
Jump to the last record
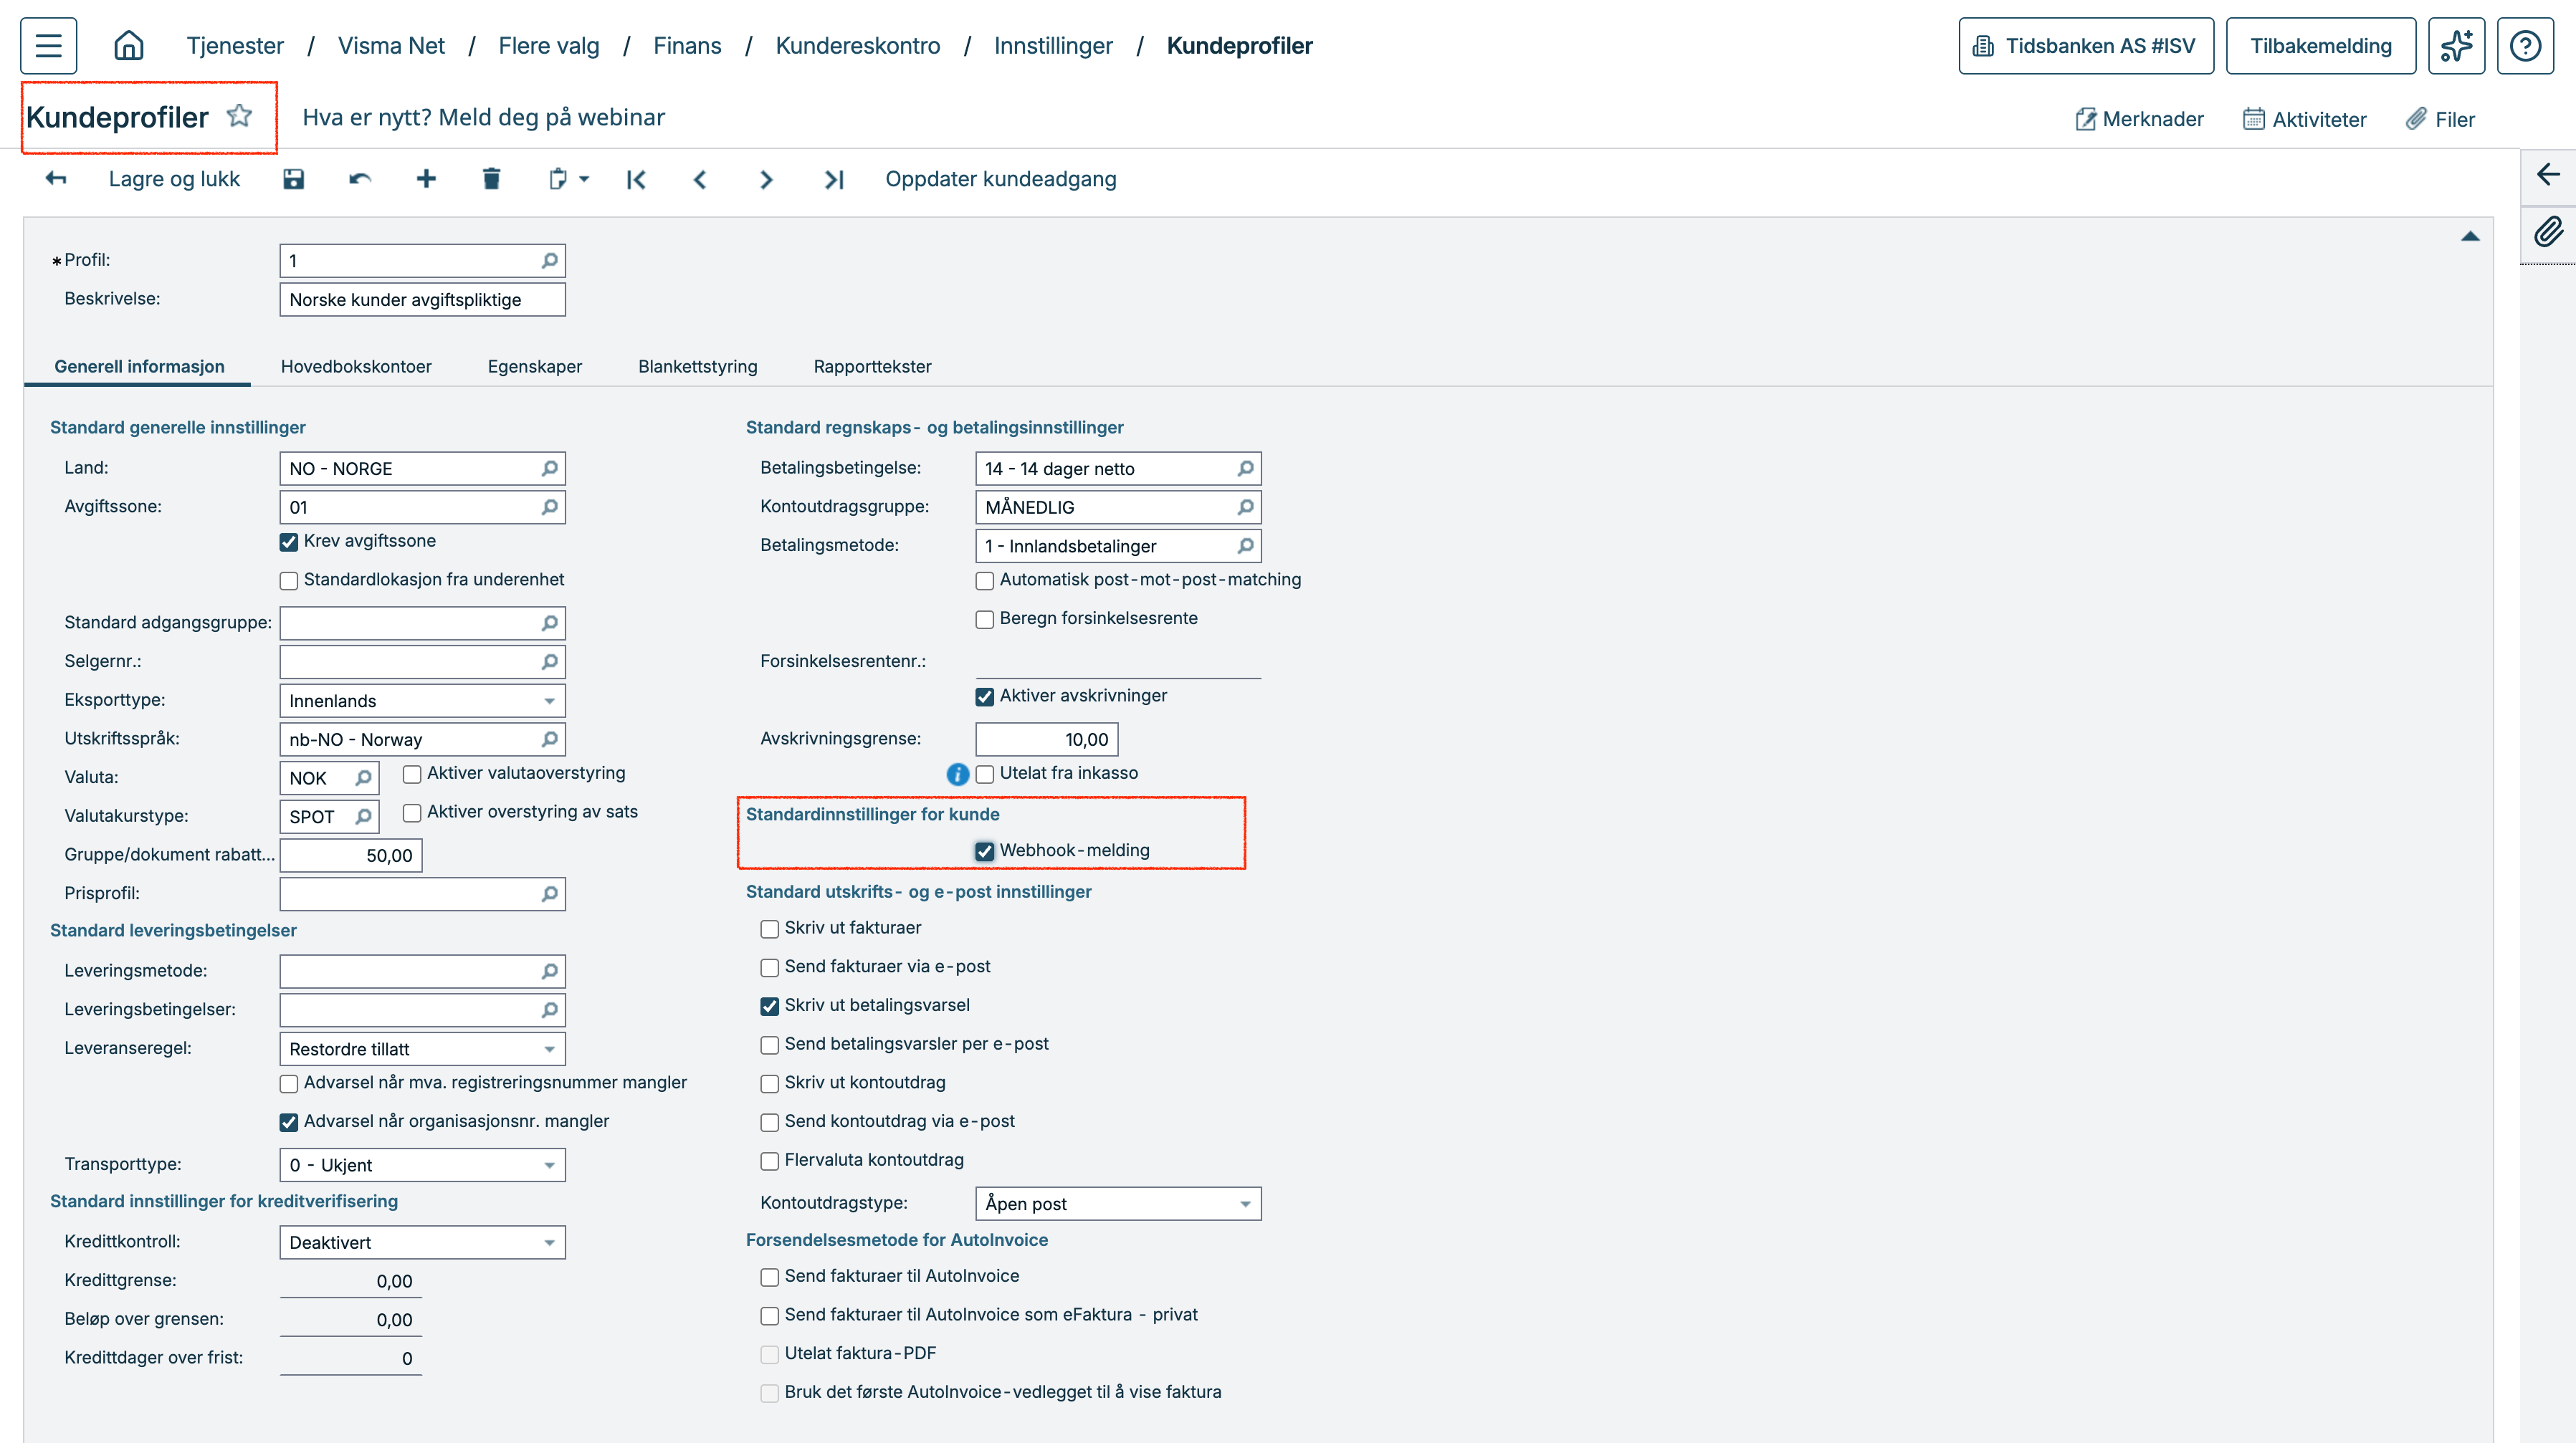(x=834, y=180)
